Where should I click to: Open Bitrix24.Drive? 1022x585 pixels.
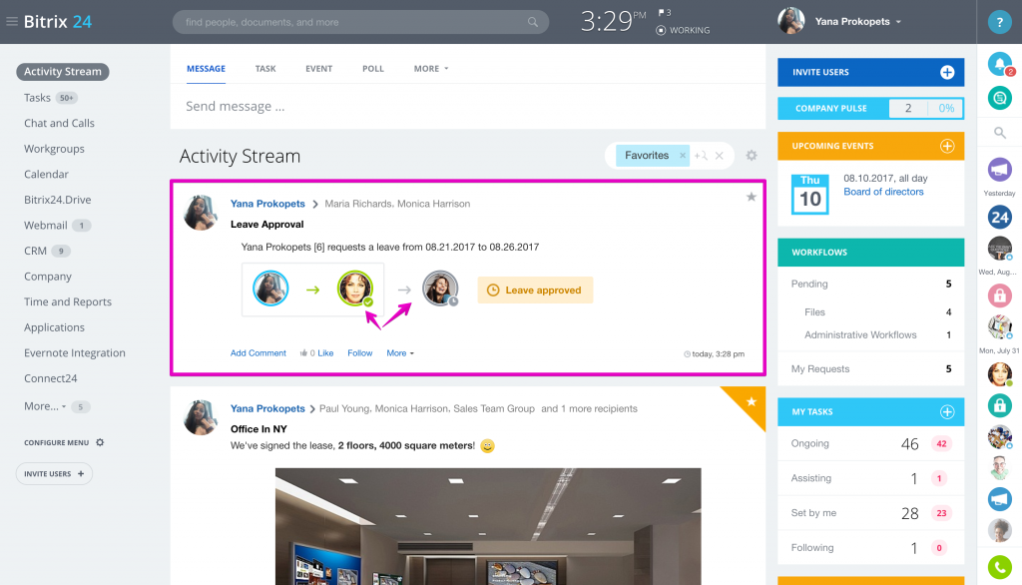coord(57,200)
